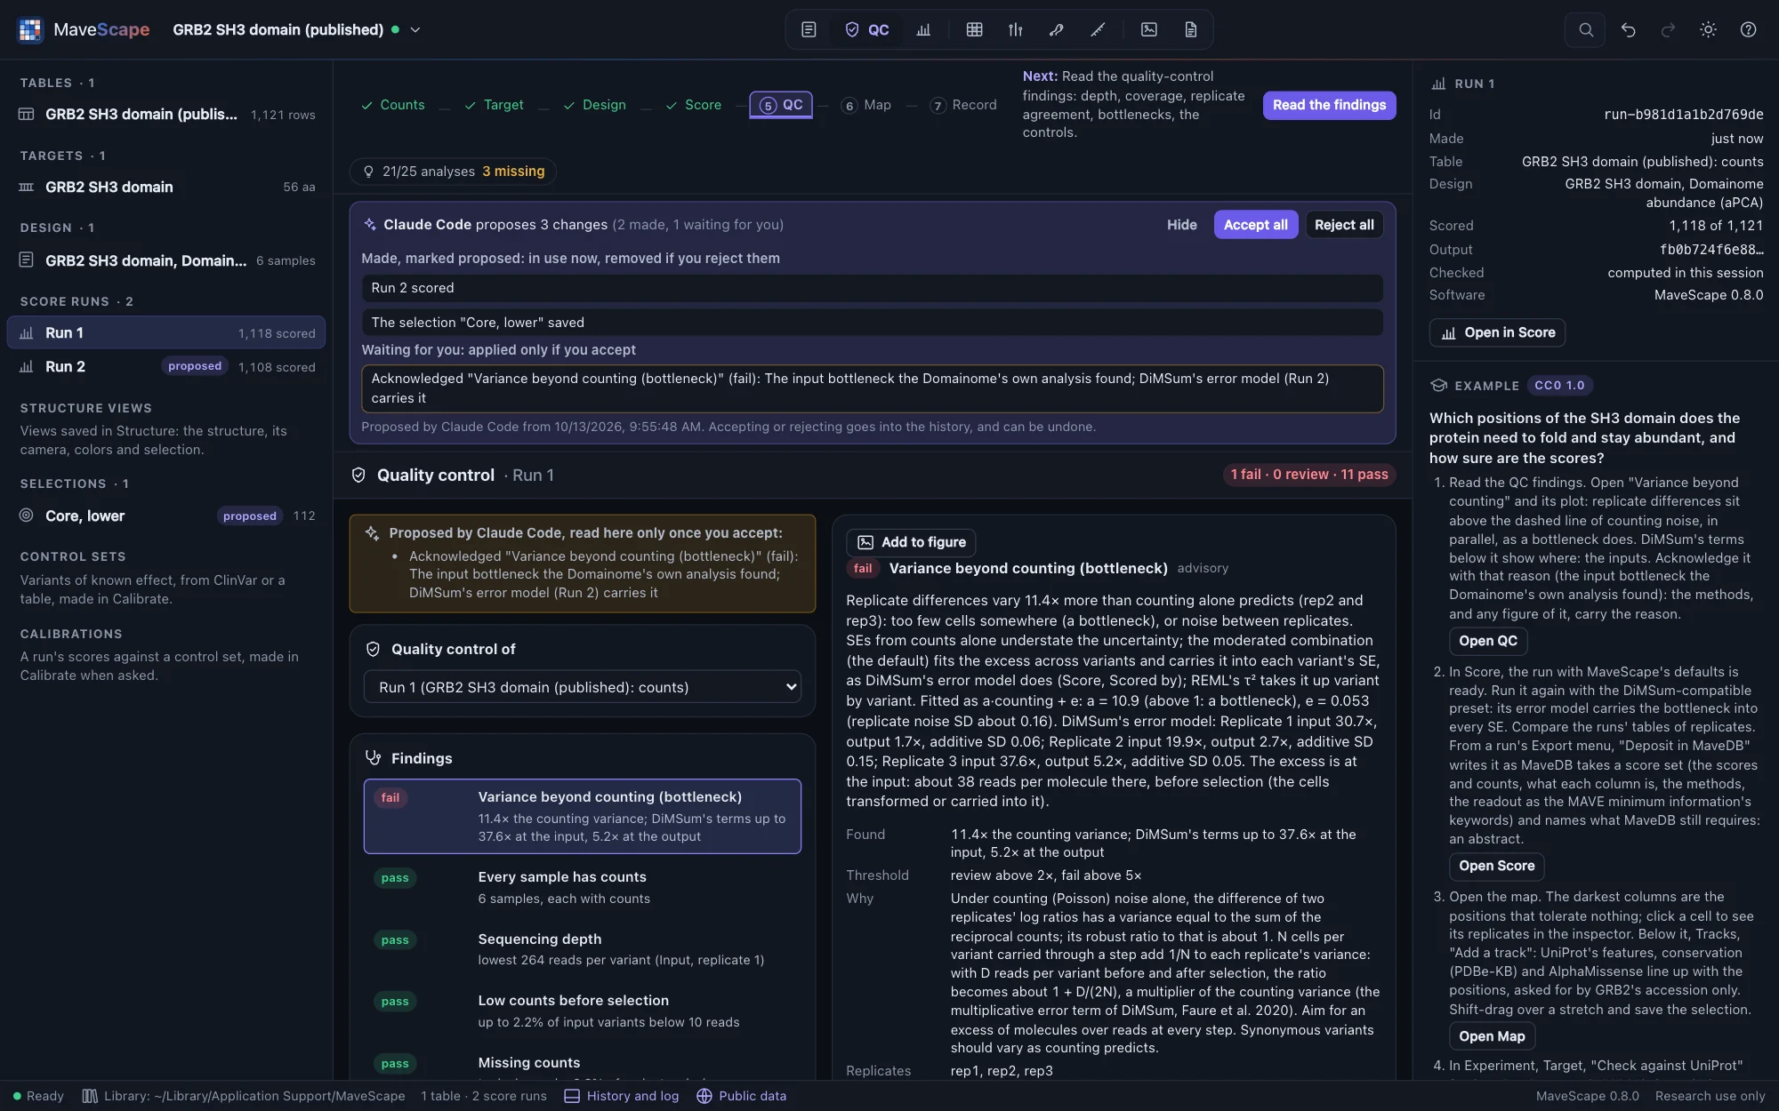The width and height of the screenshot is (1779, 1111).
Task: Click the MaveScape logo icon
Action: [x=30, y=29]
